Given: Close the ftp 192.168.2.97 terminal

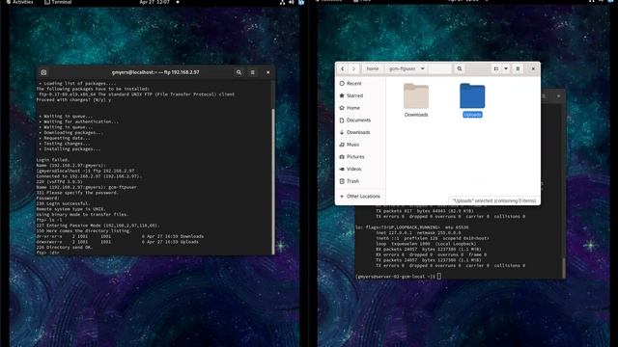Looking at the screenshot, I should pyautogui.click(x=268, y=72).
